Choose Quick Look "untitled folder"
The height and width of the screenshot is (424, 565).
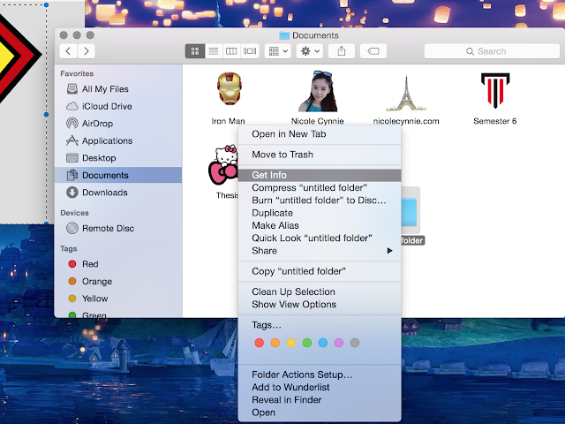320,238
